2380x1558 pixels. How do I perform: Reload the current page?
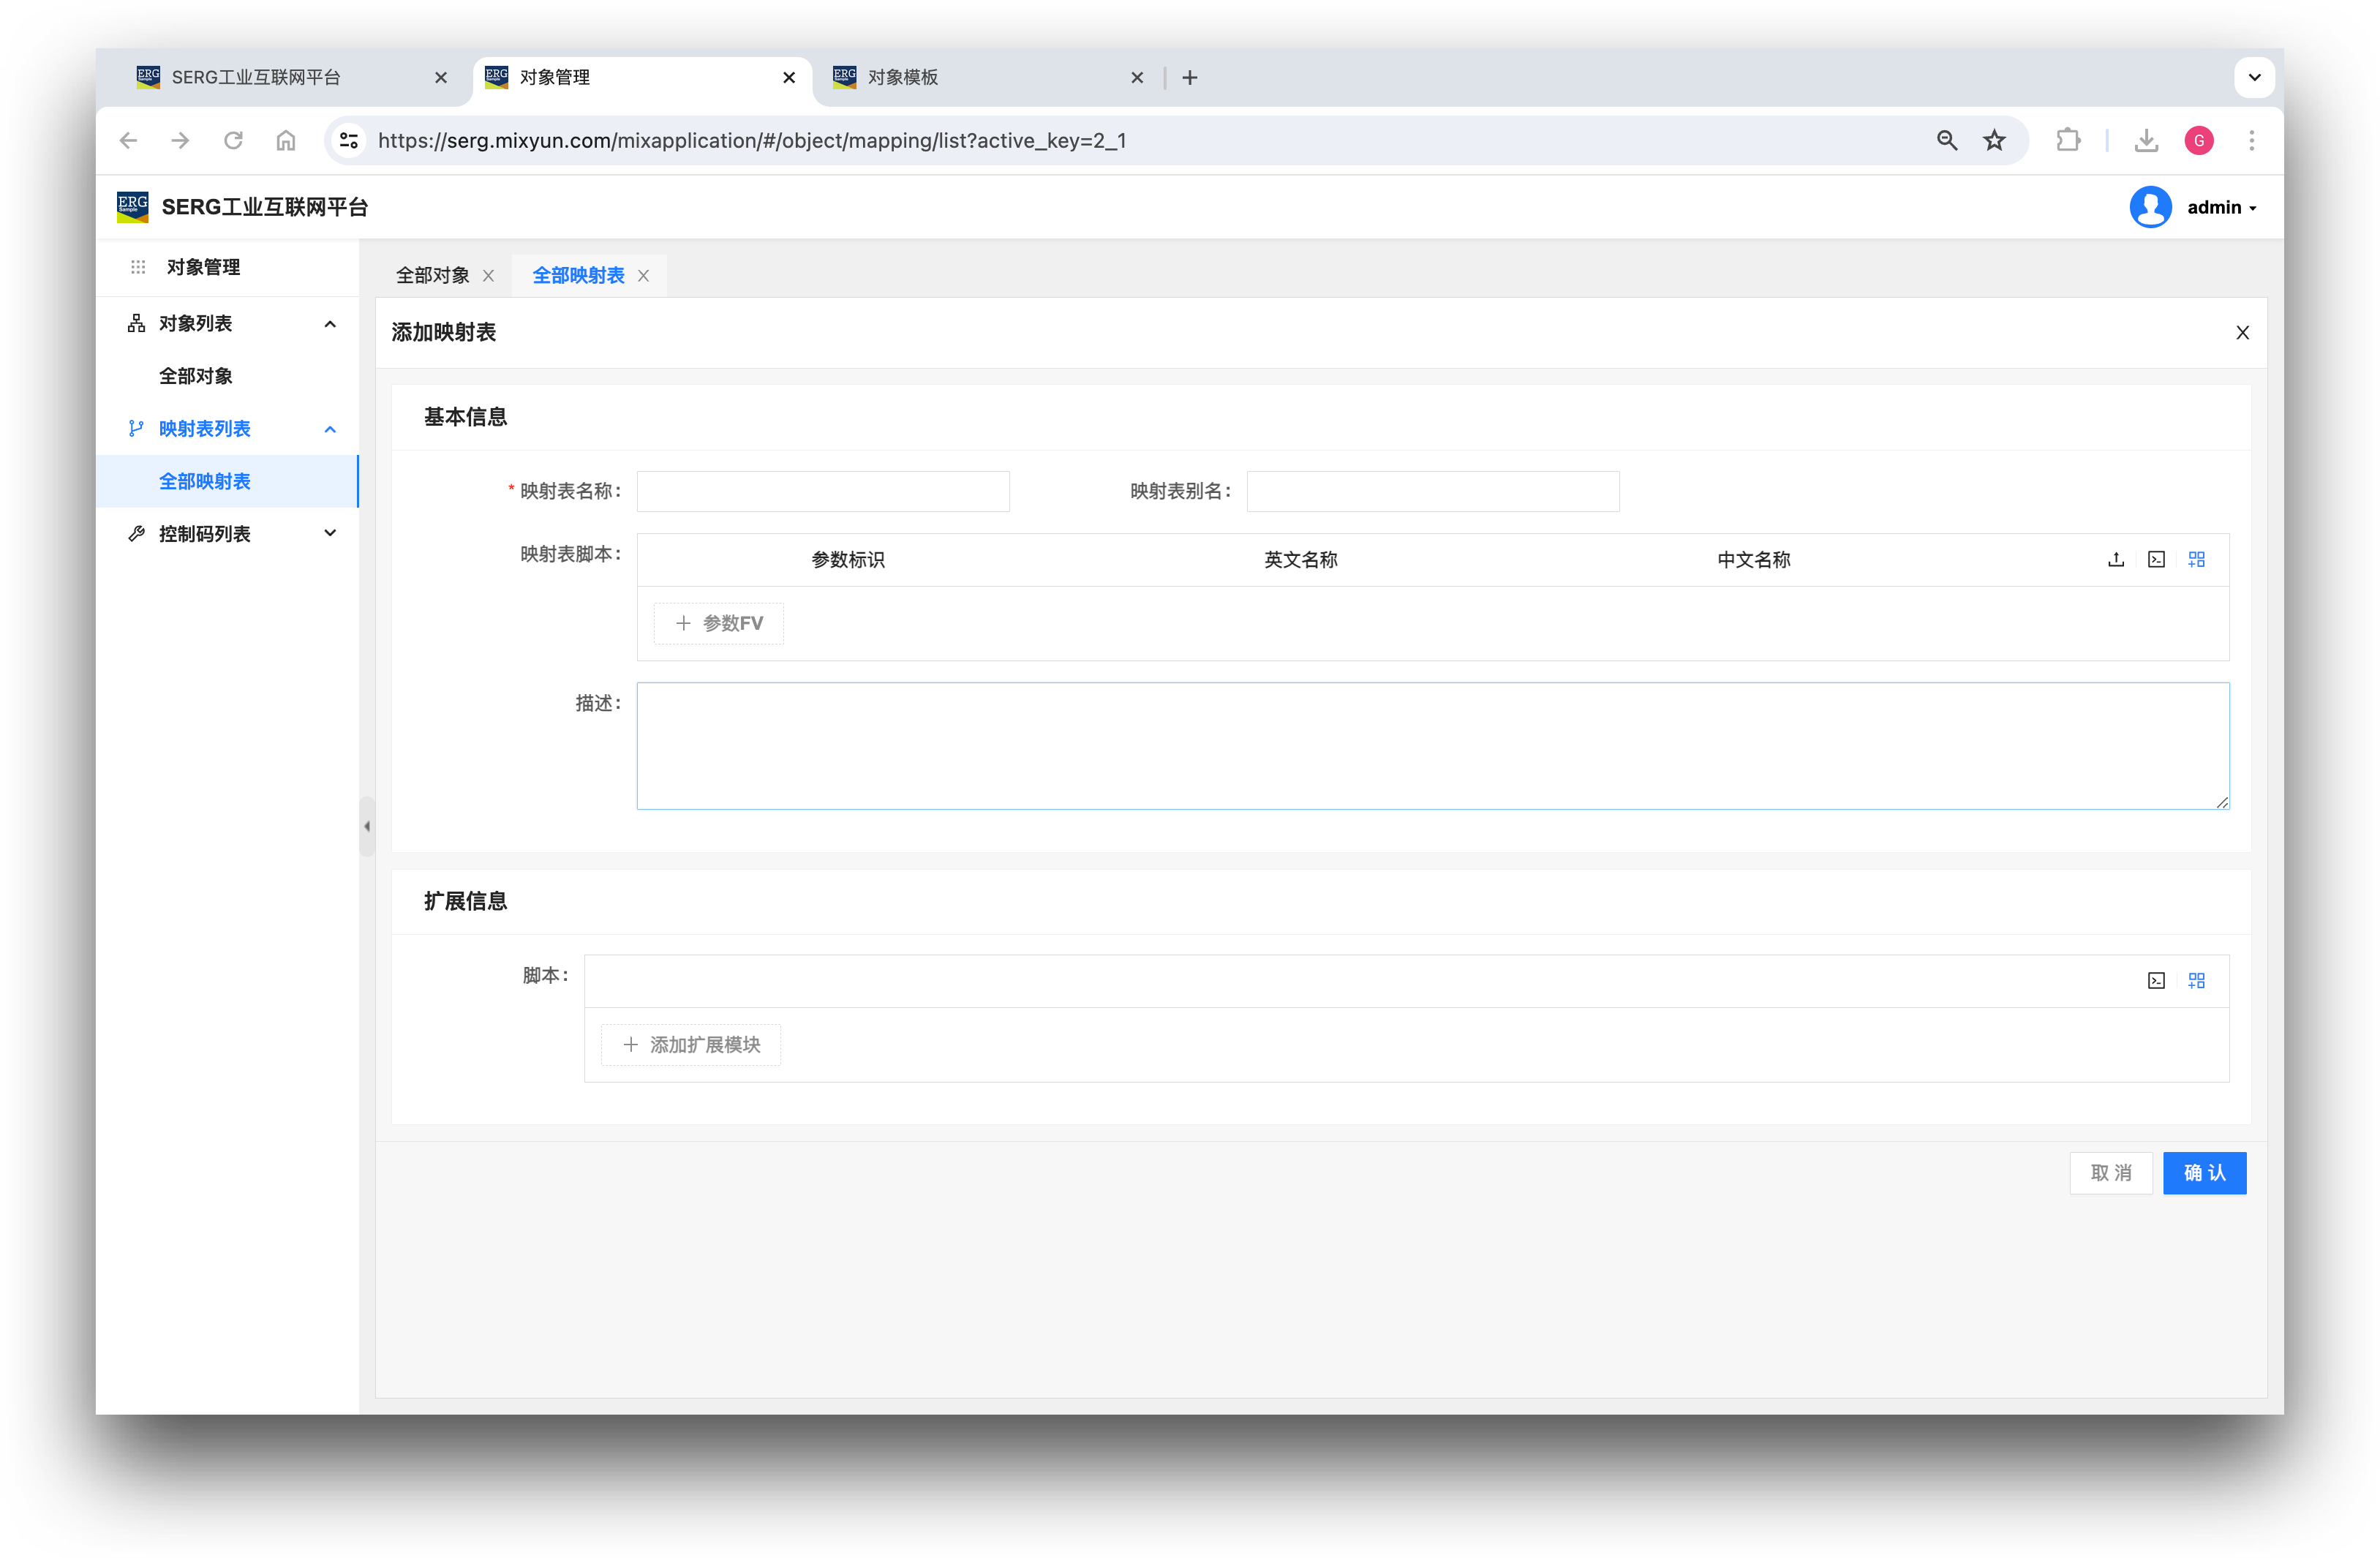[233, 141]
